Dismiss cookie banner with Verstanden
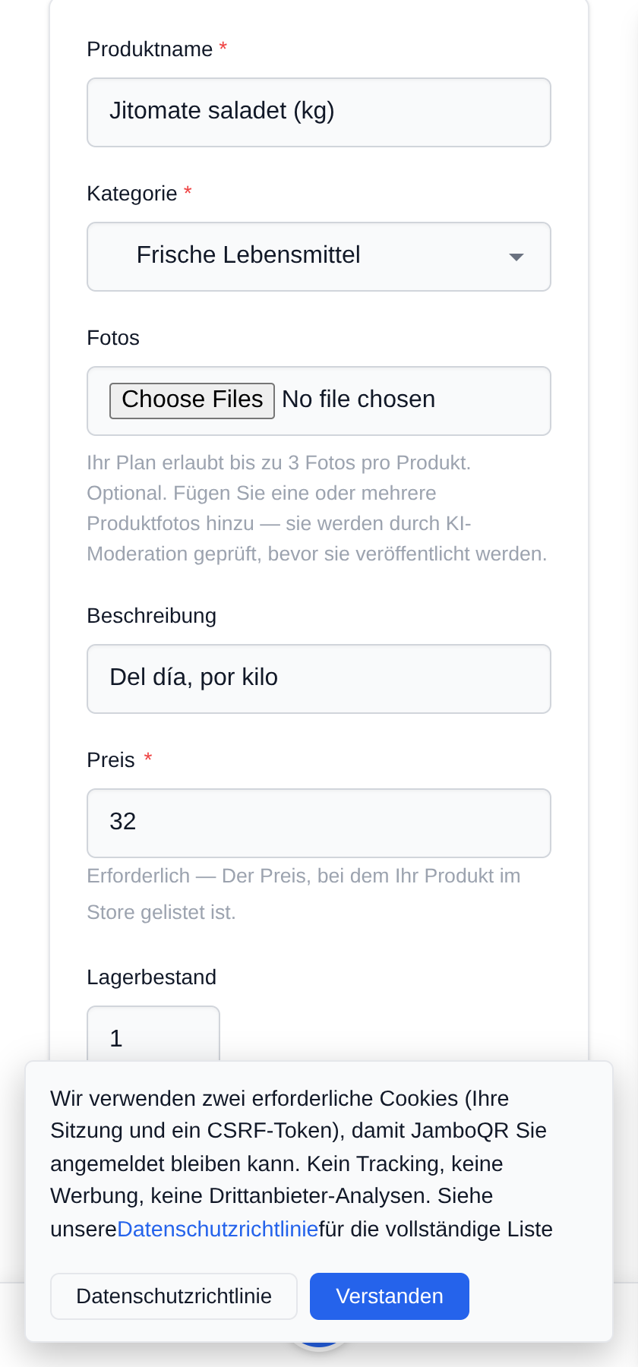This screenshot has height=1367, width=638. point(390,1296)
